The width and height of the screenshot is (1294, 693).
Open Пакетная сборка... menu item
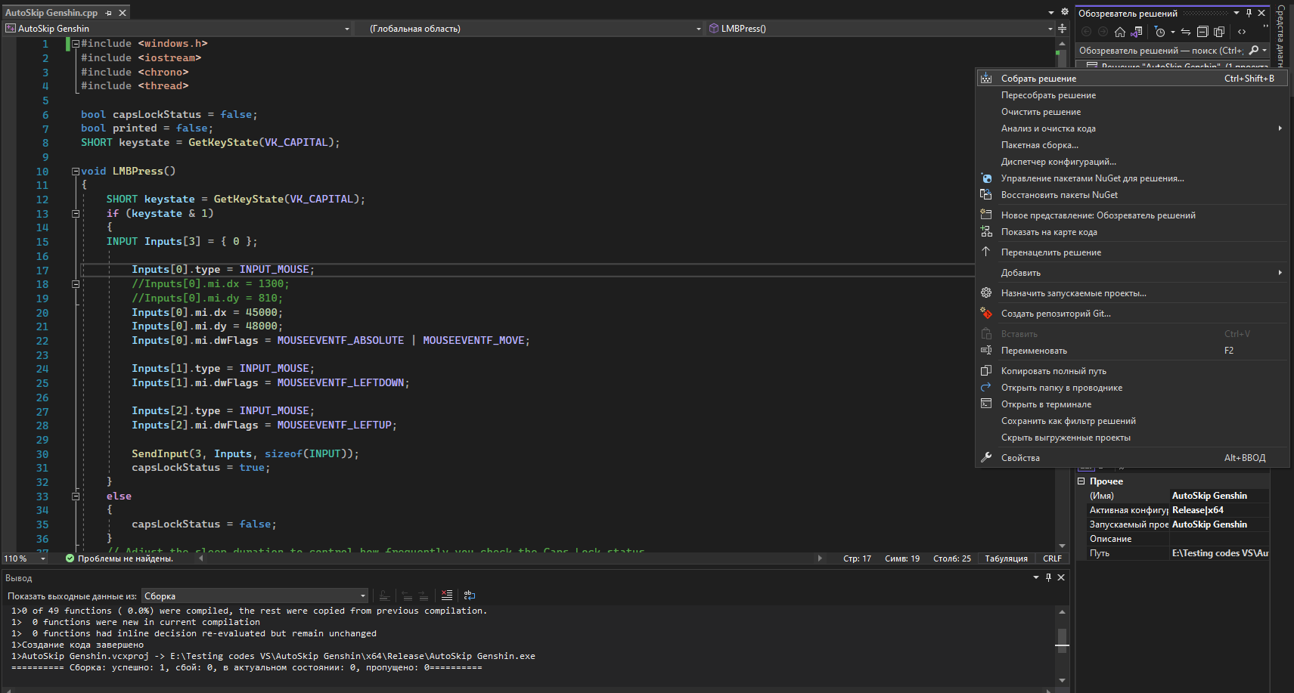coord(1132,145)
